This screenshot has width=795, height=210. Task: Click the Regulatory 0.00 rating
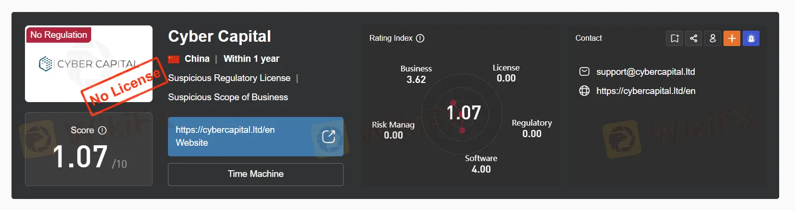532,128
